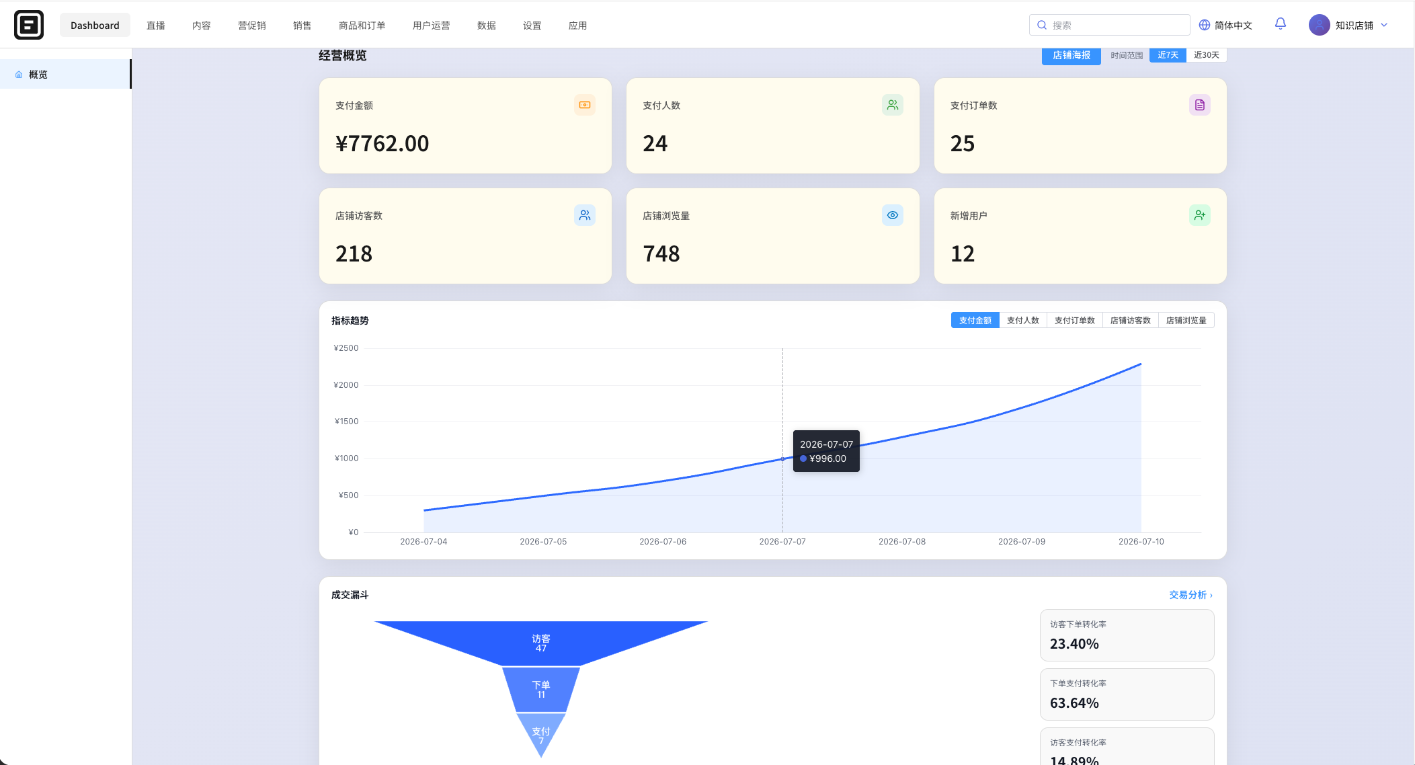Click the 下单 11 funnel segment

click(541, 690)
